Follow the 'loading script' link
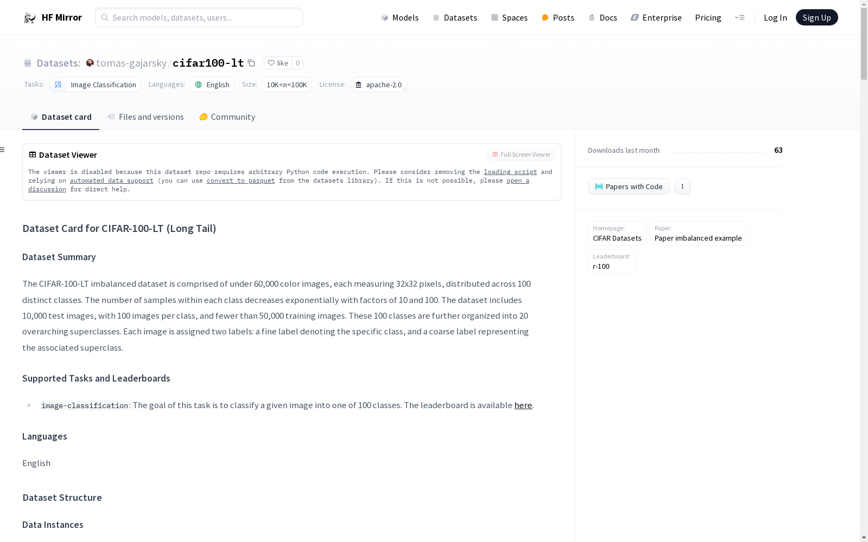Viewport: 868px width, 542px height. tap(510, 172)
